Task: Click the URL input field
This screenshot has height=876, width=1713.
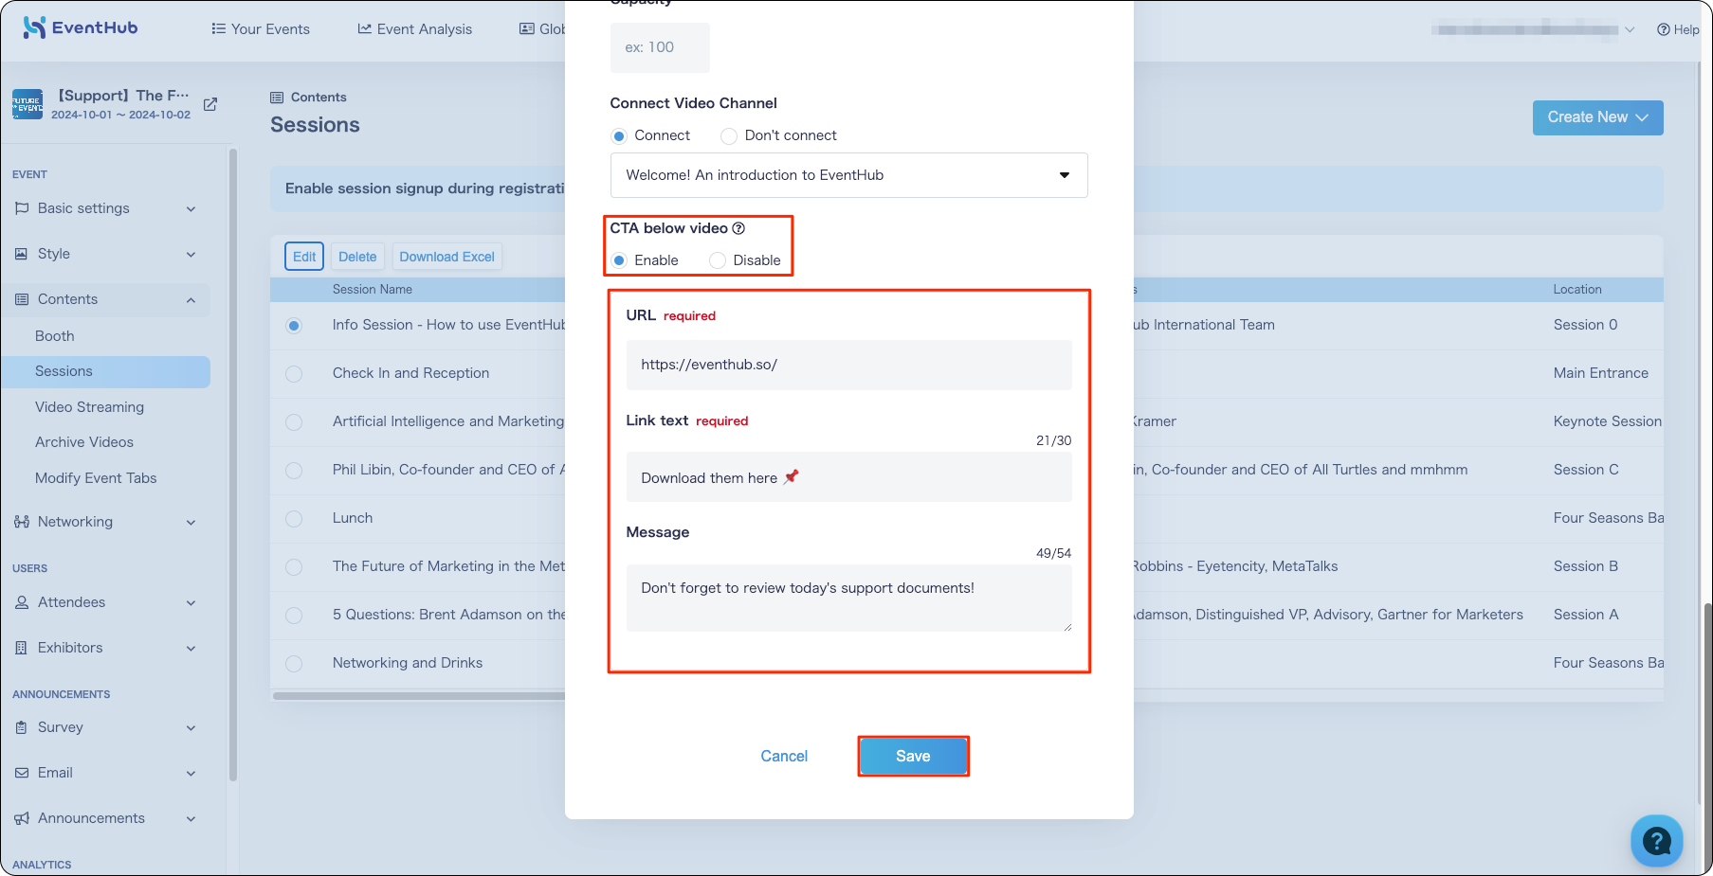Action: point(848,365)
